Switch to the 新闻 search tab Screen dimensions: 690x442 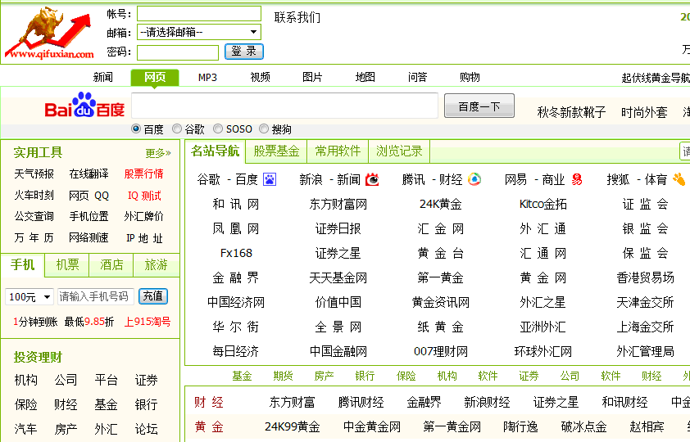click(103, 77)
